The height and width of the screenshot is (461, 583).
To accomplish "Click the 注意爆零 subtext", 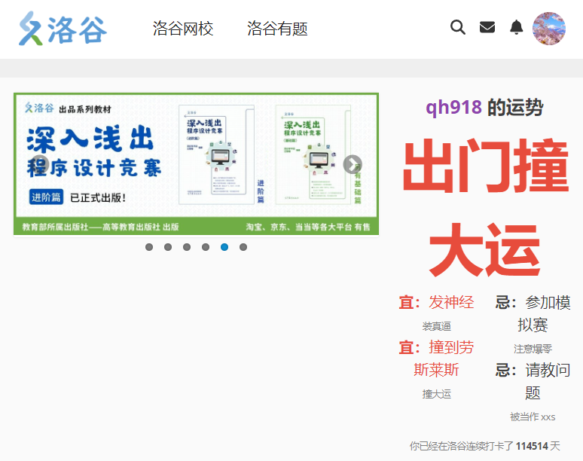I will click(x=533, y=349).
